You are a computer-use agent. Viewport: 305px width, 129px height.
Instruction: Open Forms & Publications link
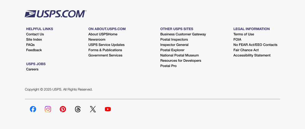point(105,50)
